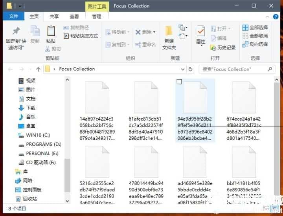Open Music (音乐) in the navigation pane

[x=27, y=117]
